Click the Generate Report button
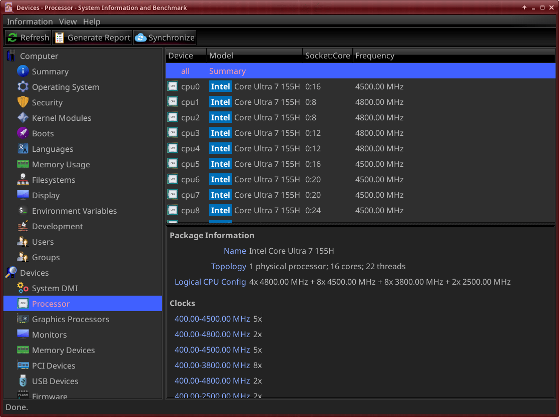 coord(92,37)
